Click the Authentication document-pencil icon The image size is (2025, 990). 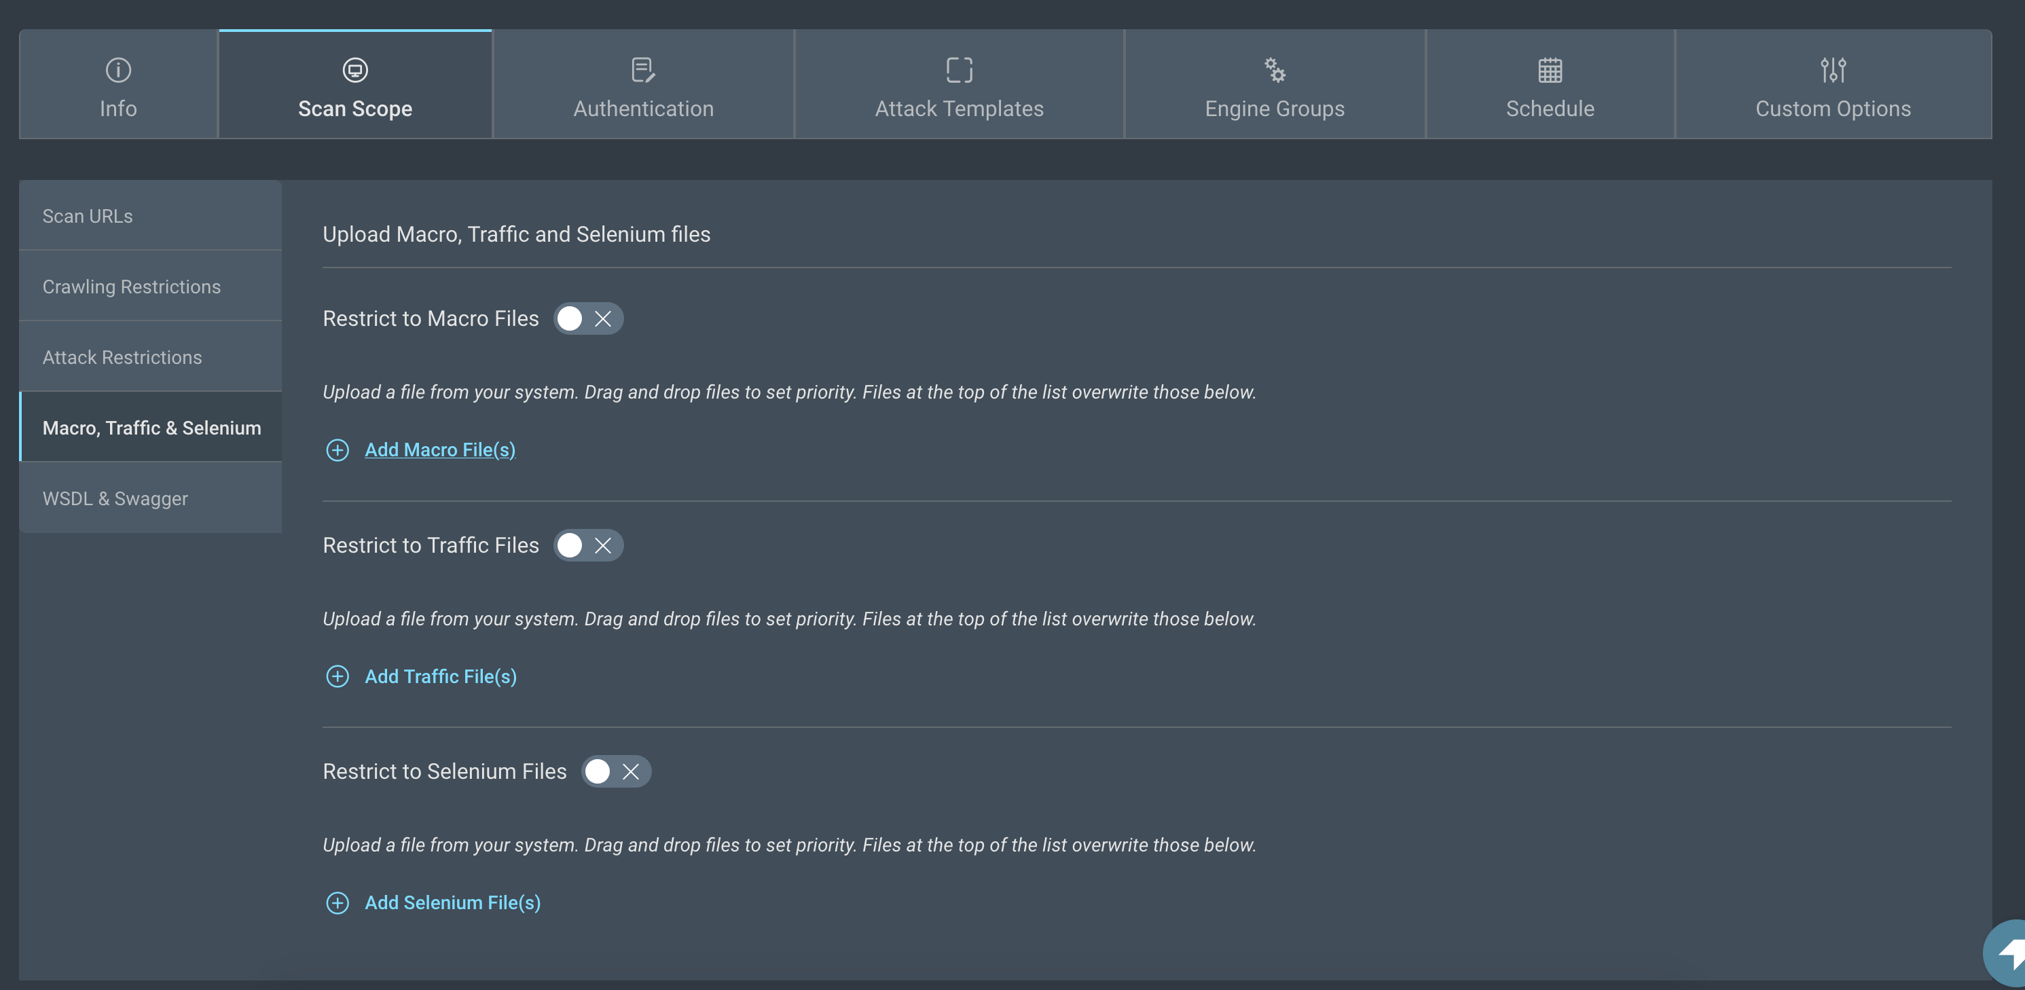click(643, 70)
